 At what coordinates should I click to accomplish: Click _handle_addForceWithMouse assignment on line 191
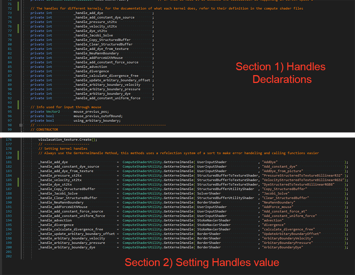63,207
